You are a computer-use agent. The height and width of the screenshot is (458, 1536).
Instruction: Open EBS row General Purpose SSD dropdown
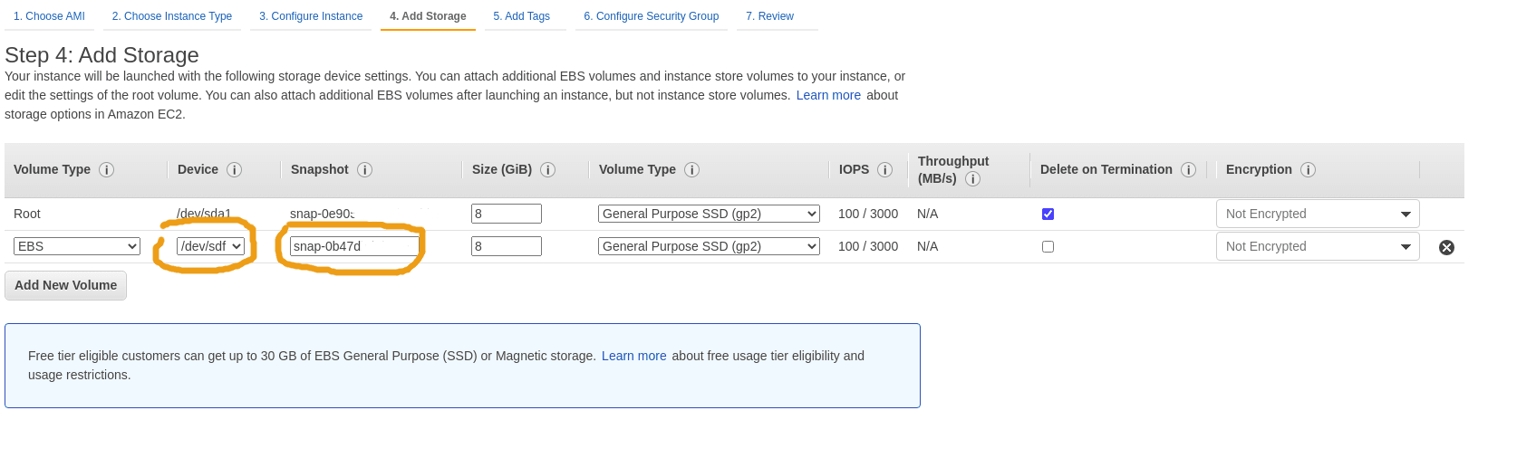point(709,246)
